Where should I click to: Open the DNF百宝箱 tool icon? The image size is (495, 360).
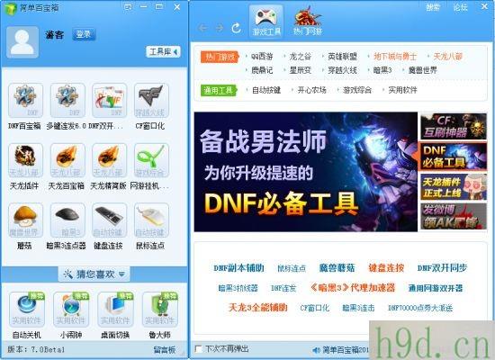click(x=25, y=101)
